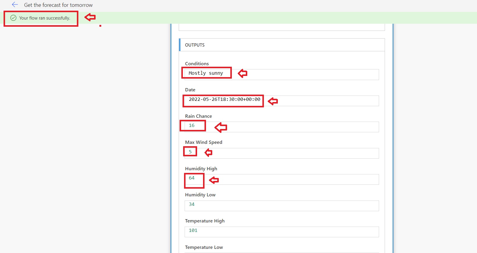Click the green success checkmark icon

coord(13,18)
